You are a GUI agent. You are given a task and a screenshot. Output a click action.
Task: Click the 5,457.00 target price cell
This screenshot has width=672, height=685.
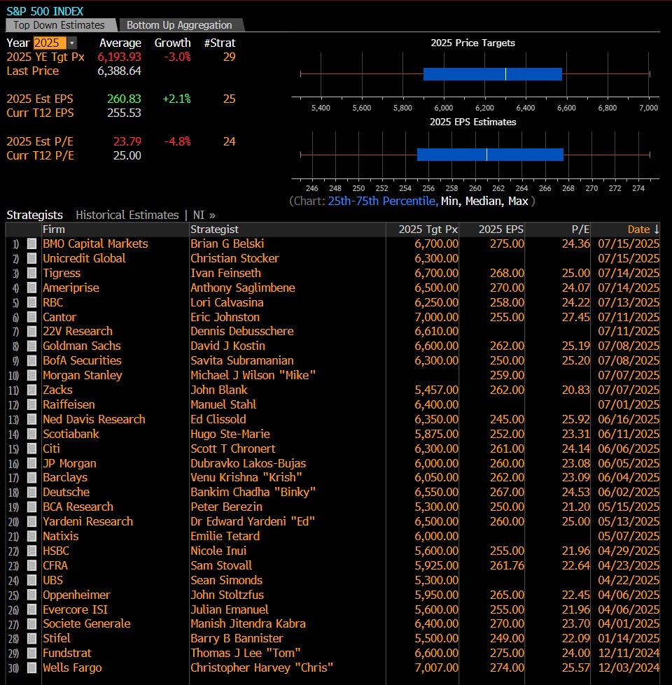click(437, 390)
